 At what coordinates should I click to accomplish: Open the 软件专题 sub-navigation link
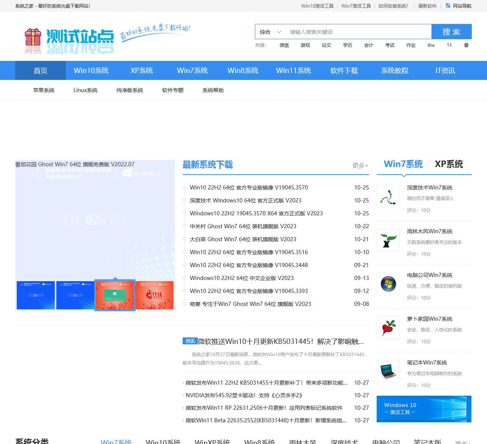click(173, 90)
